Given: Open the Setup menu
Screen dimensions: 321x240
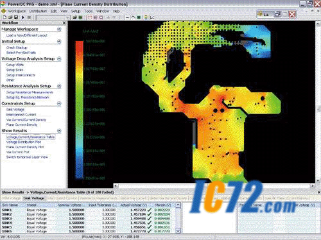Looking at the screenshot, I should pyautogui.click(x=76, y=11).
